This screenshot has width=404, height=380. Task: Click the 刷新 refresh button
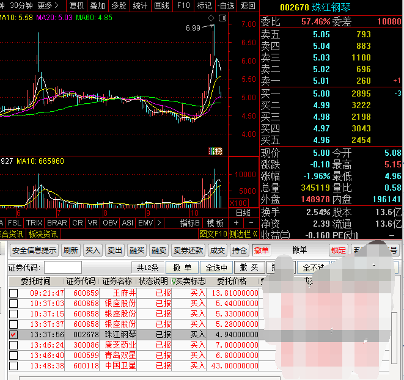coord(71,250)
